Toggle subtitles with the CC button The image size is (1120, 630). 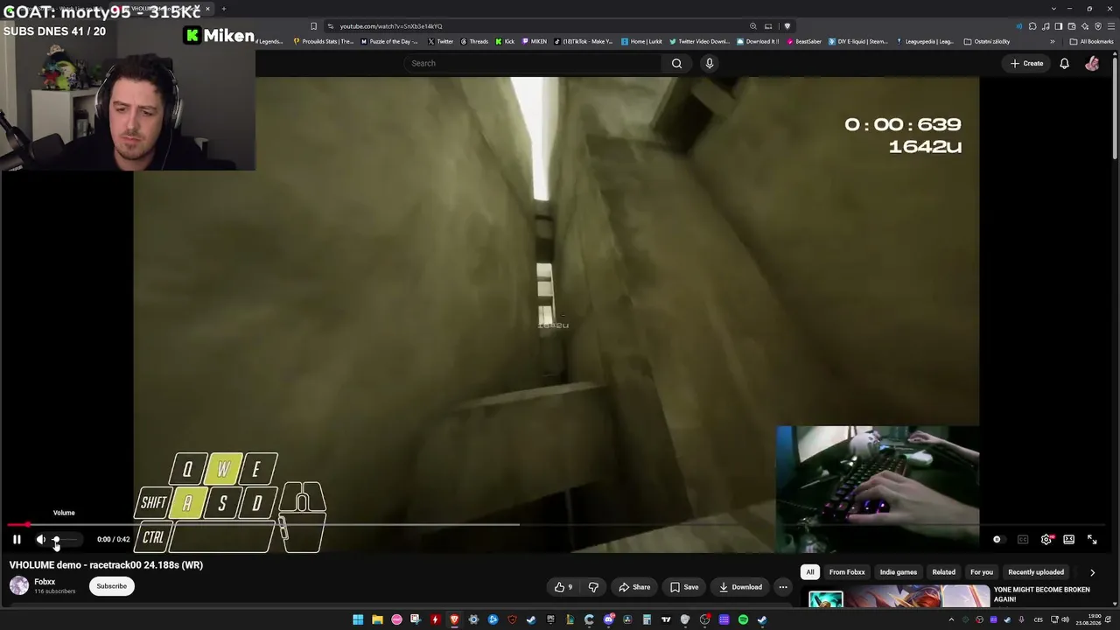click(x=1022, y=540)
